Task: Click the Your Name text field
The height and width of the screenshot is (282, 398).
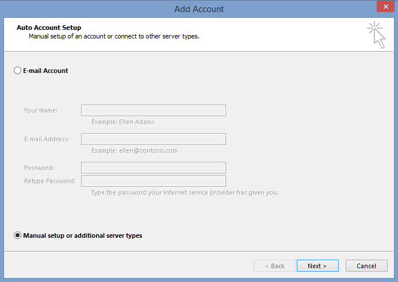Action: click(153, 110)
